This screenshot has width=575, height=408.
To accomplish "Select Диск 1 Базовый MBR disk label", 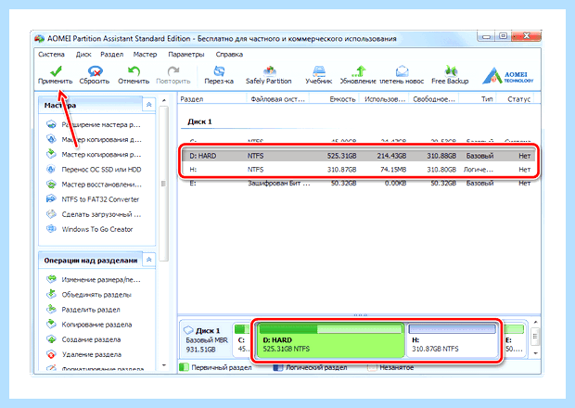I will click(206, 339).
